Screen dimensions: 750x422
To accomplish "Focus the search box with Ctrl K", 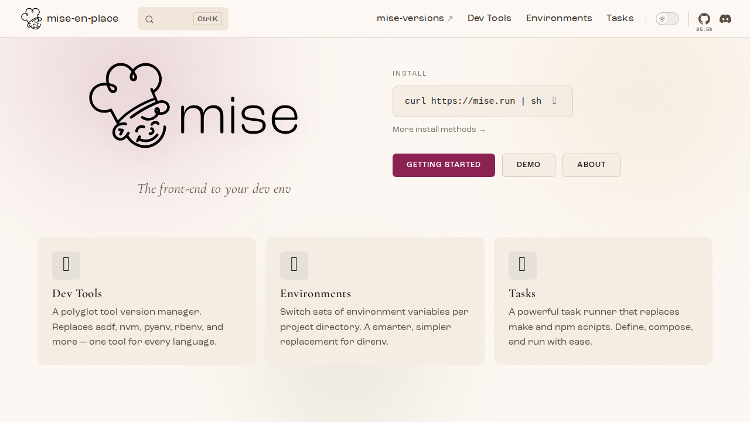I will click(x=183, y=19).
